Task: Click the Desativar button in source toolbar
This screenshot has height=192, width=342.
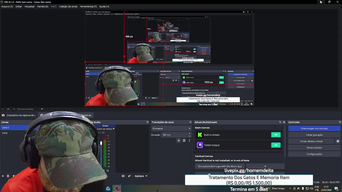Action: click(86, 115)
